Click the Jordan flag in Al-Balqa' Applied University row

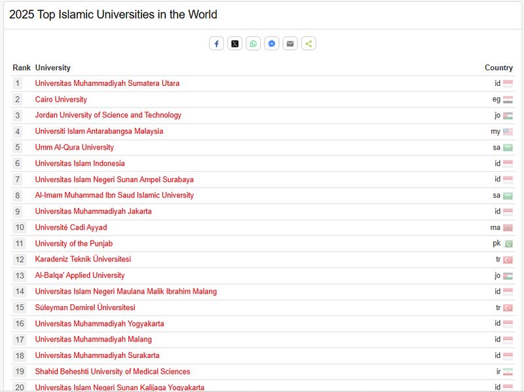[508, 276]
